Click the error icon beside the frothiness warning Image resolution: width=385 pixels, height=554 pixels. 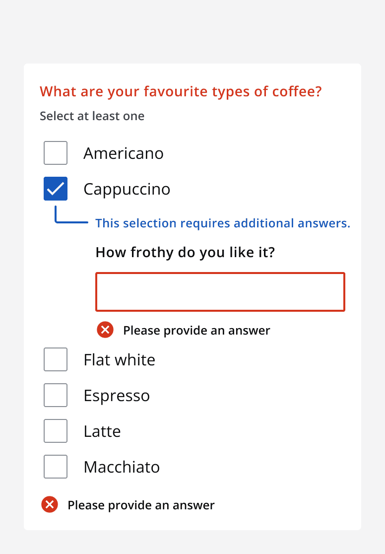coord(105,330)
